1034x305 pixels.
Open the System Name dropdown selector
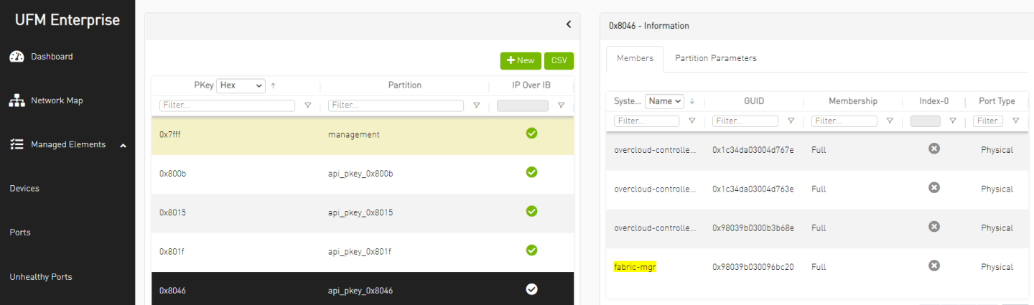[664, 101]
